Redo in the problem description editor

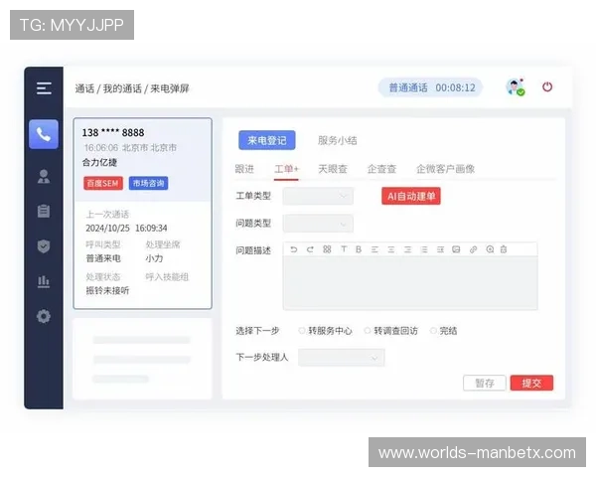pos(310,249)
